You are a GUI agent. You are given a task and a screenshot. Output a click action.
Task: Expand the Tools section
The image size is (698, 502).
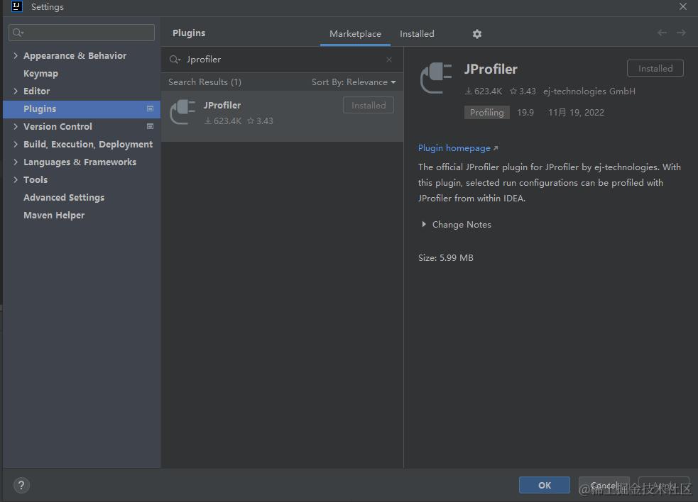(16, 179)
